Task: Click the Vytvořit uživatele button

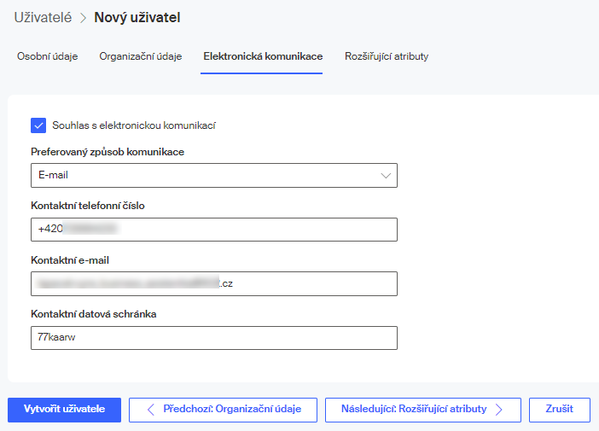Action: click(64, 410)
